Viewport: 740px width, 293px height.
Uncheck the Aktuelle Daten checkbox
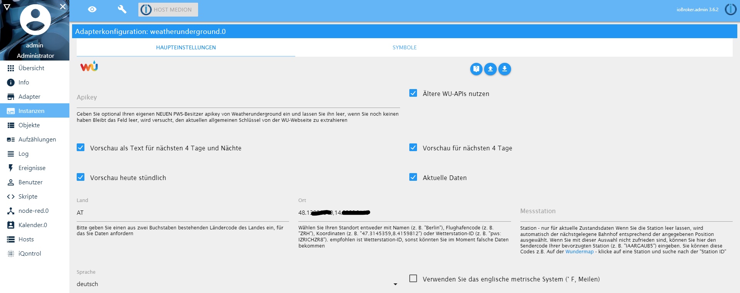click(413, 177)
